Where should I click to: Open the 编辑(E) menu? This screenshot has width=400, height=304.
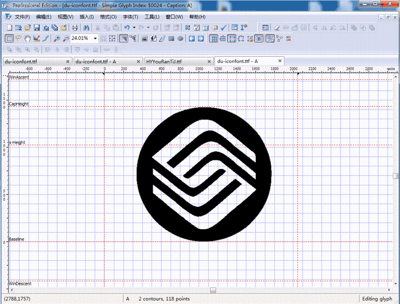[x=44, y=17]
